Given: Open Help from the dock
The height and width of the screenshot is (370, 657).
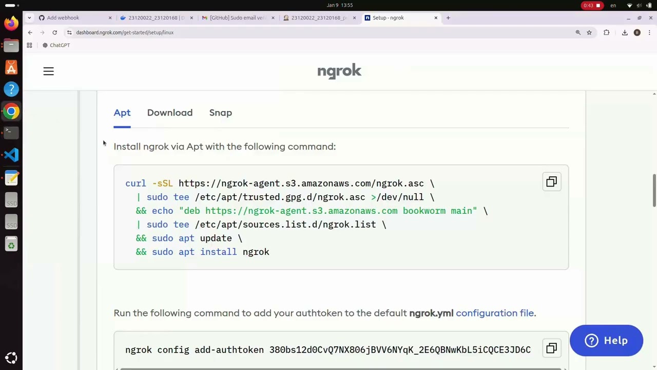Looking at the screenshot, I should tap(11, 89).
